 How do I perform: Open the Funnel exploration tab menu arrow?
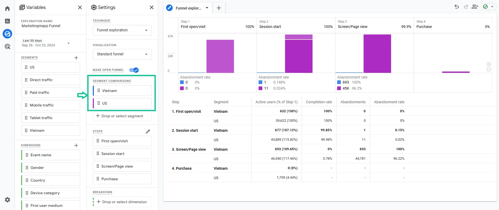(x=207, y=8)
